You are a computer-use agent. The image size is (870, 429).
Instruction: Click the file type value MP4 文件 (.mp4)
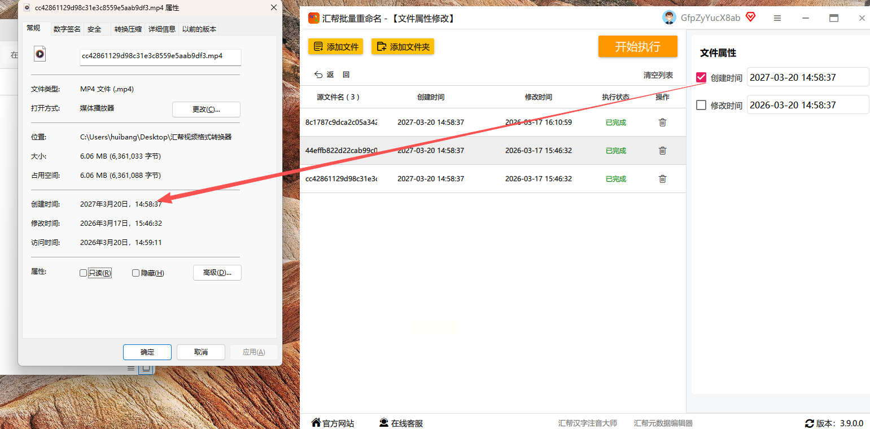[107, 89]
